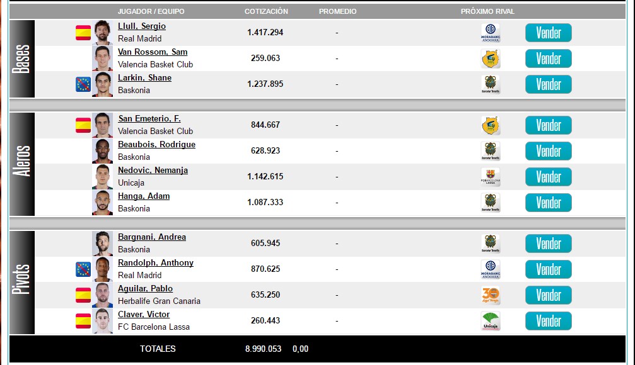Click the yellow rival logo in Van Rossom's row
The image size is (635, 365).
point(490,59)
